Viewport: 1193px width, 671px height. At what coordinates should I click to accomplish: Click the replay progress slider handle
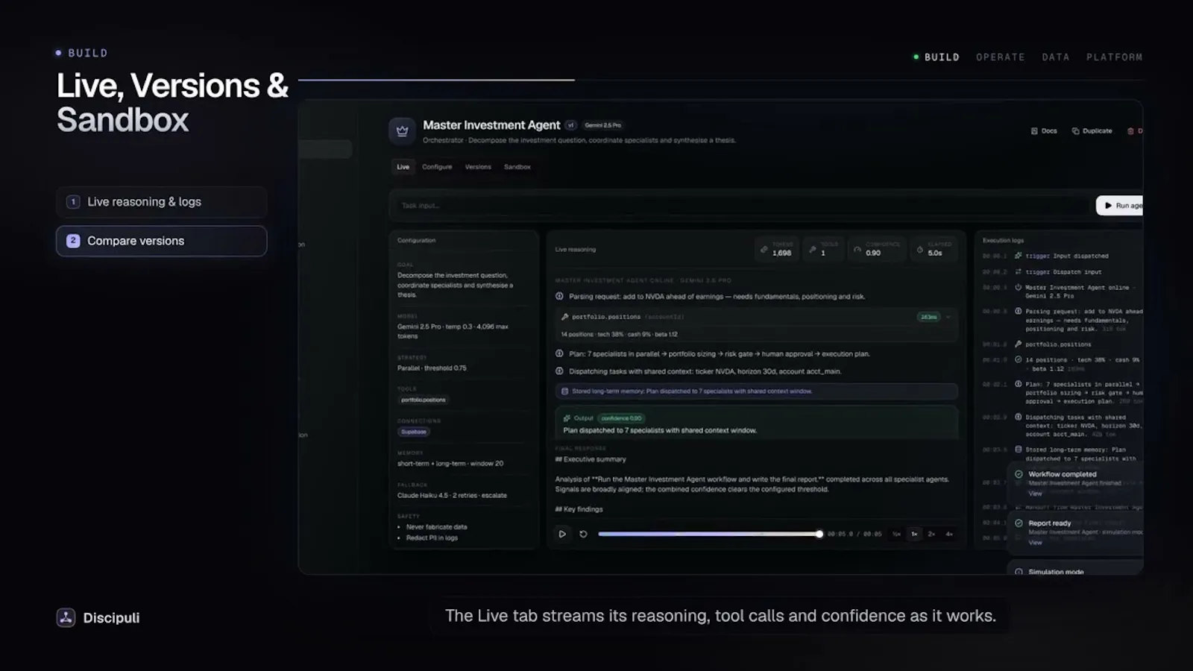[819, 534]
